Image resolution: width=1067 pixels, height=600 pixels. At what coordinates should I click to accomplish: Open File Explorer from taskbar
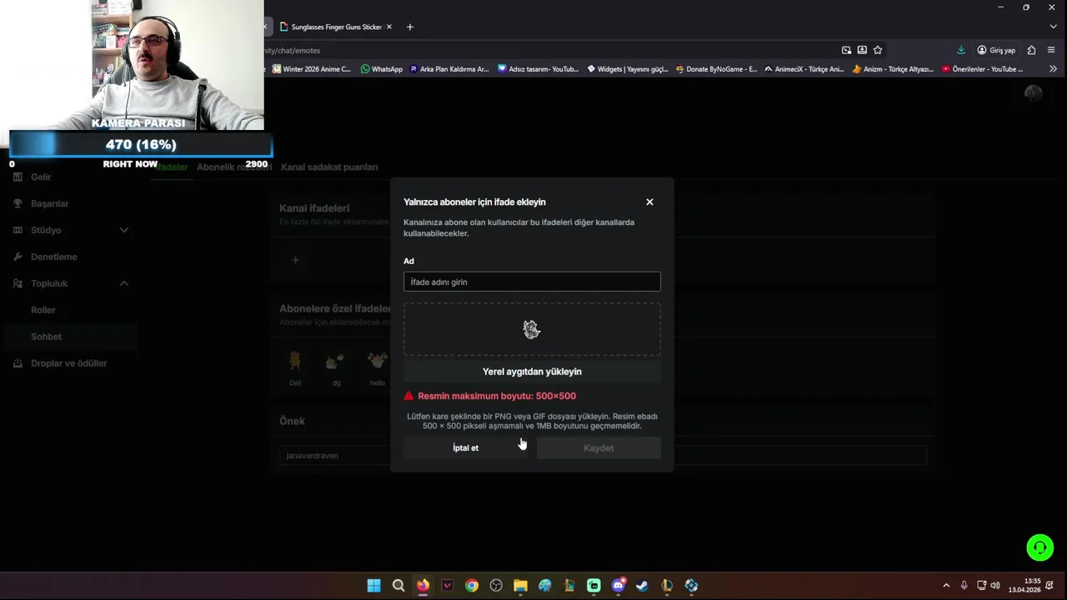pyautogui.click(x=520, y=586)
